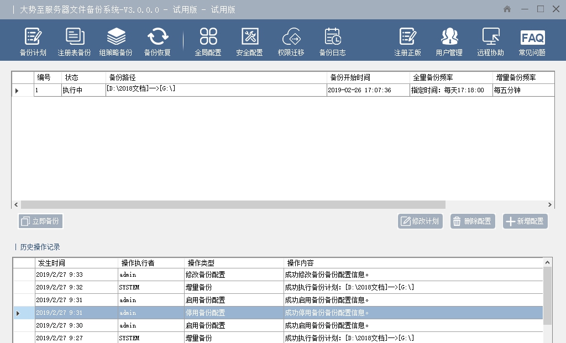The width and height of the screenshot is (566, 343).
Task: Click 删除配置 to delete the configuration
Action: [472, 221]
